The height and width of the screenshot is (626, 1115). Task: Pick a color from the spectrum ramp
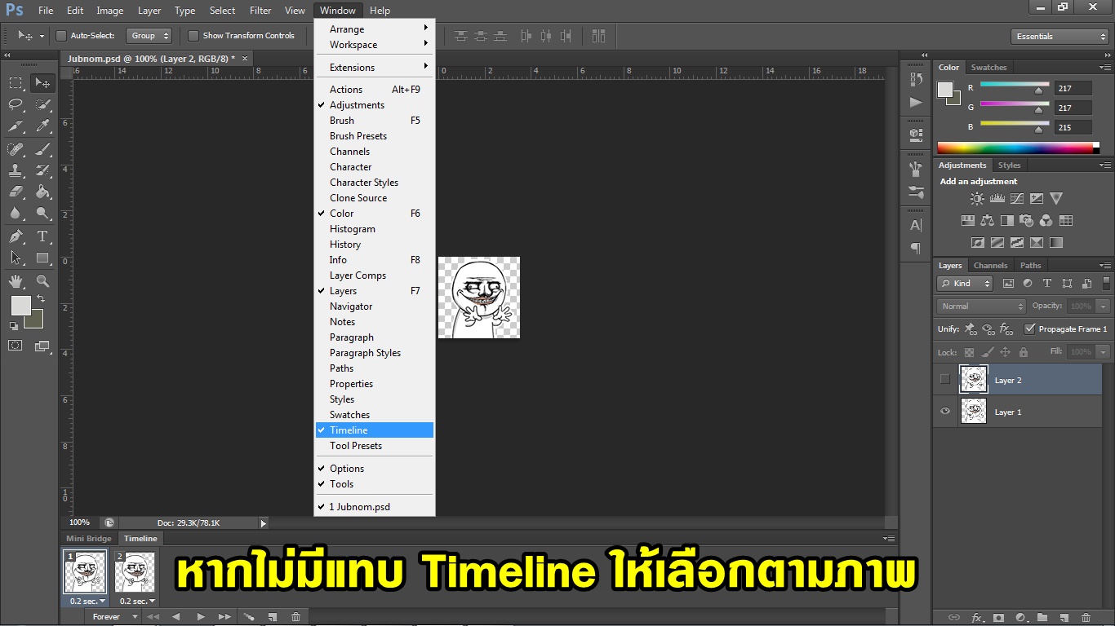1015,148
